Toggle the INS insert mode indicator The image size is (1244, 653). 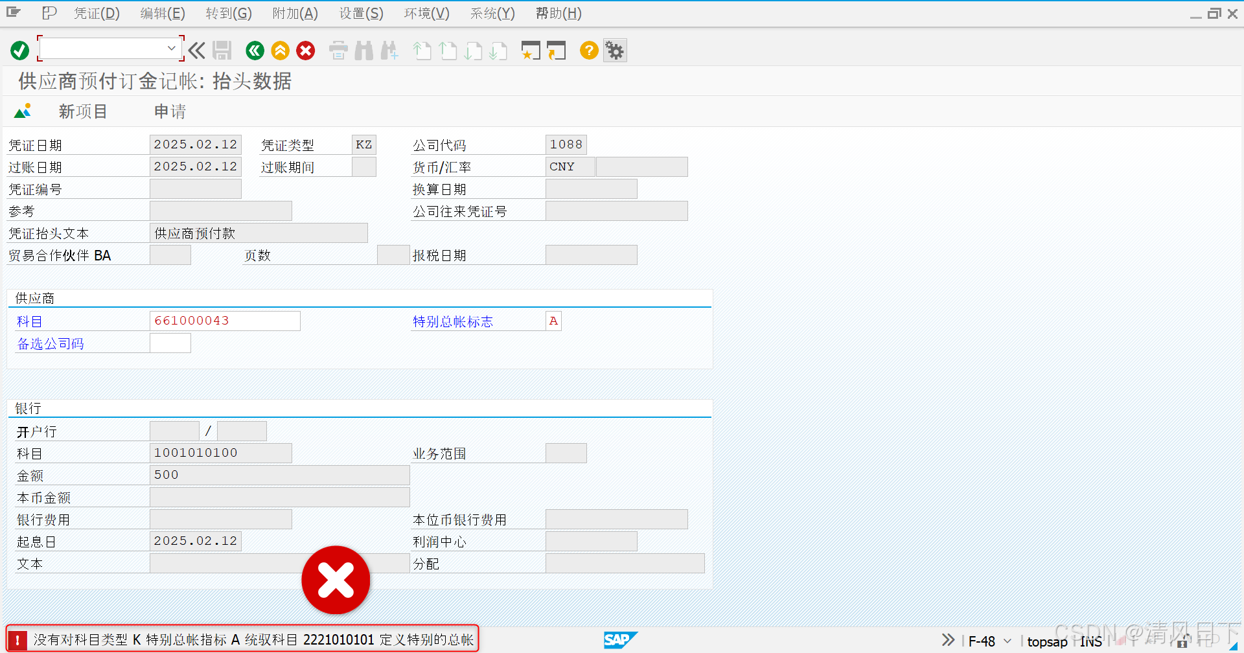[x=1091, y=641]
